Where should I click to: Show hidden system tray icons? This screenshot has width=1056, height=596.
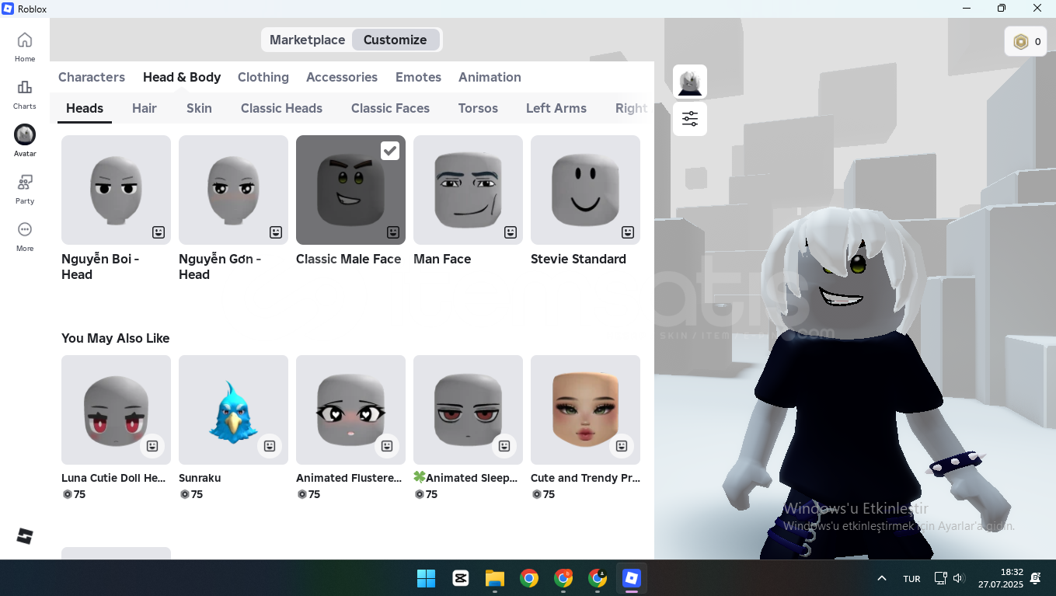tap(882, 578)
